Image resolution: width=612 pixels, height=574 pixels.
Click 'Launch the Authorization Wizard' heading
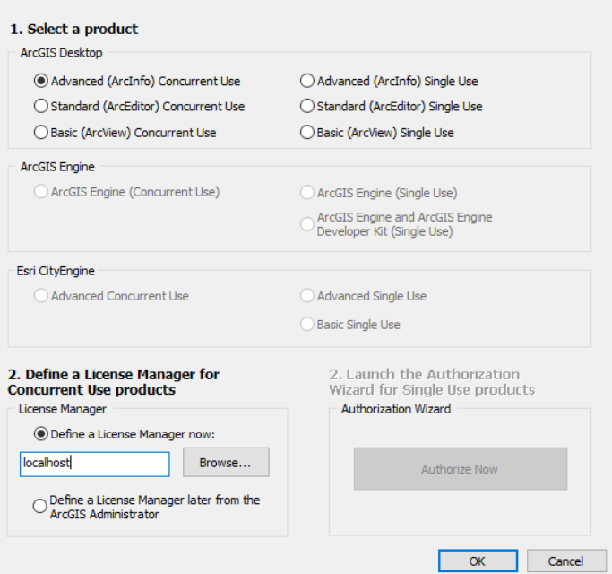pos(432,382)
